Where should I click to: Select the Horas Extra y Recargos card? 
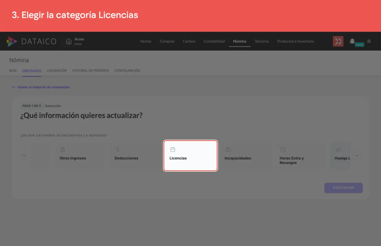click(301, 156)
